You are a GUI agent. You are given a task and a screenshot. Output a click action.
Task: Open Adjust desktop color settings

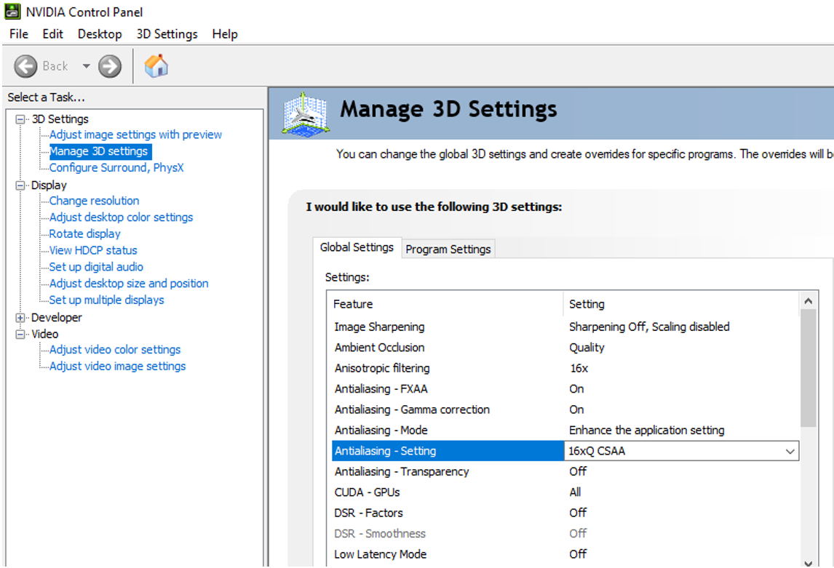(122, 217)
